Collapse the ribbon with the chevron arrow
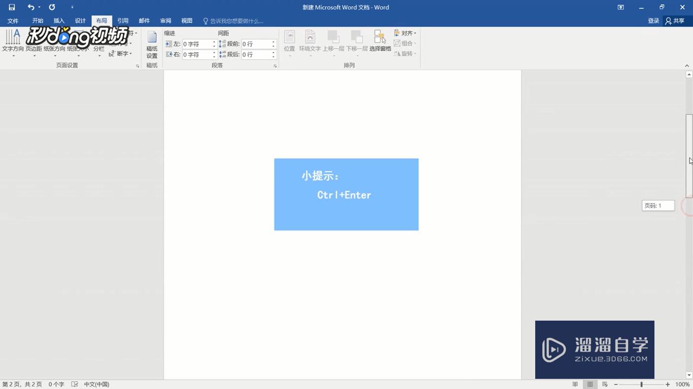 point(687,66)
